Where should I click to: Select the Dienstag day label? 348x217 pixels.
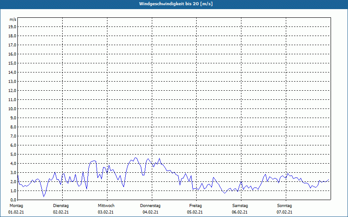[x=61, y=205]
